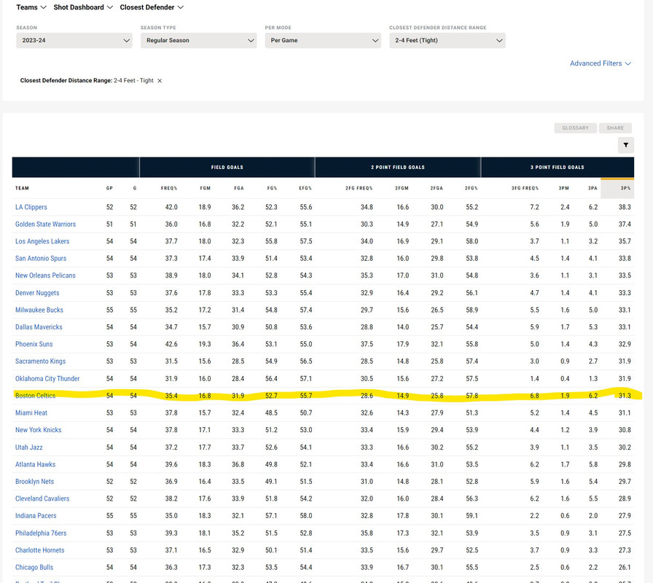The height and width of the screenshot is (583, 653).
Task: Open Milwaukee Bucks team link
Action: point(39,310)
